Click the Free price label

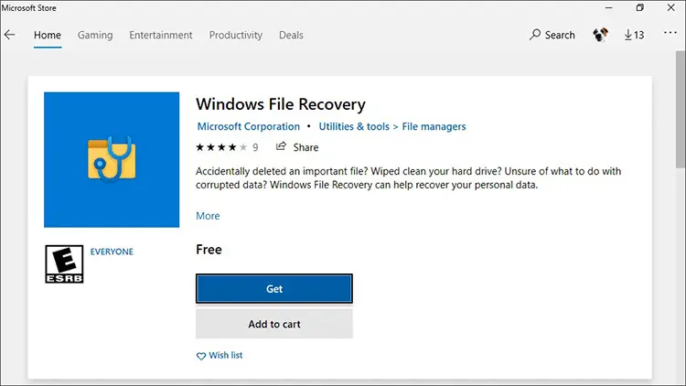(209, 250)
